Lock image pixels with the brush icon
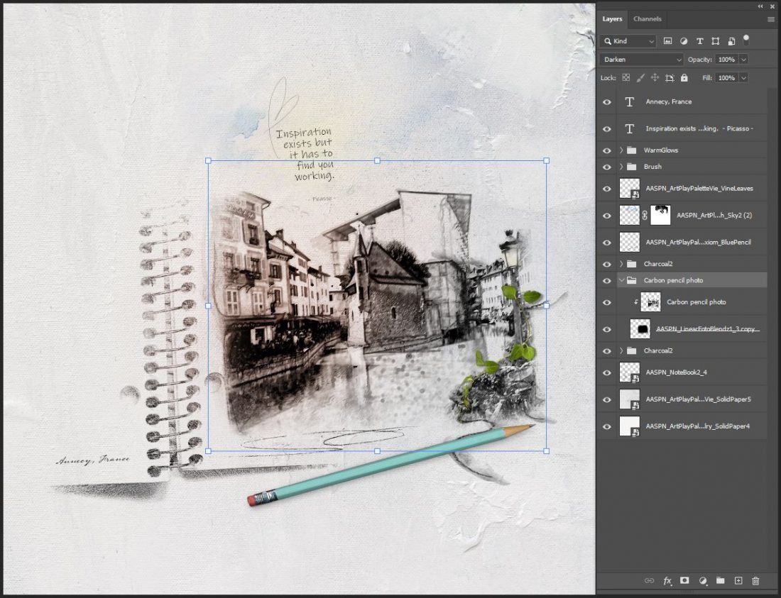 (x=640, y=77)
